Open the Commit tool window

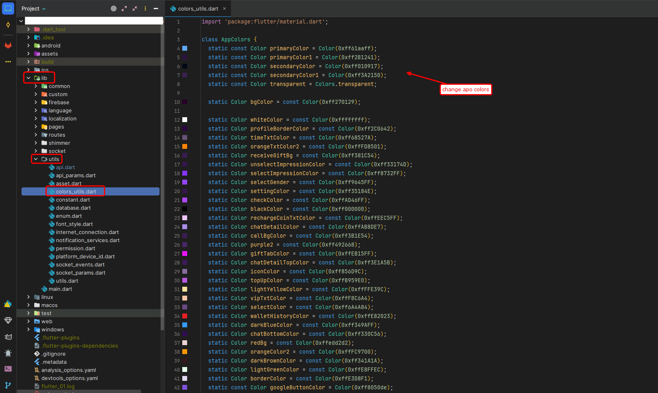click(8, 25)
